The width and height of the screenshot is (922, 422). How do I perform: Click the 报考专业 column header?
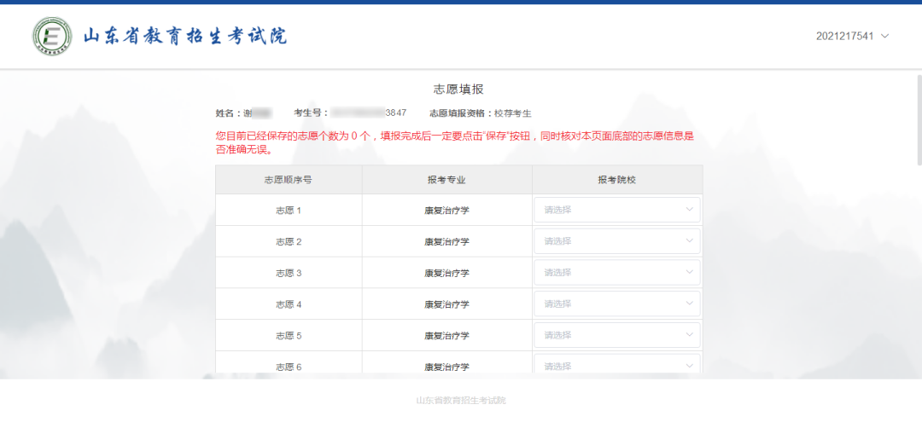(x=446, y=180)
